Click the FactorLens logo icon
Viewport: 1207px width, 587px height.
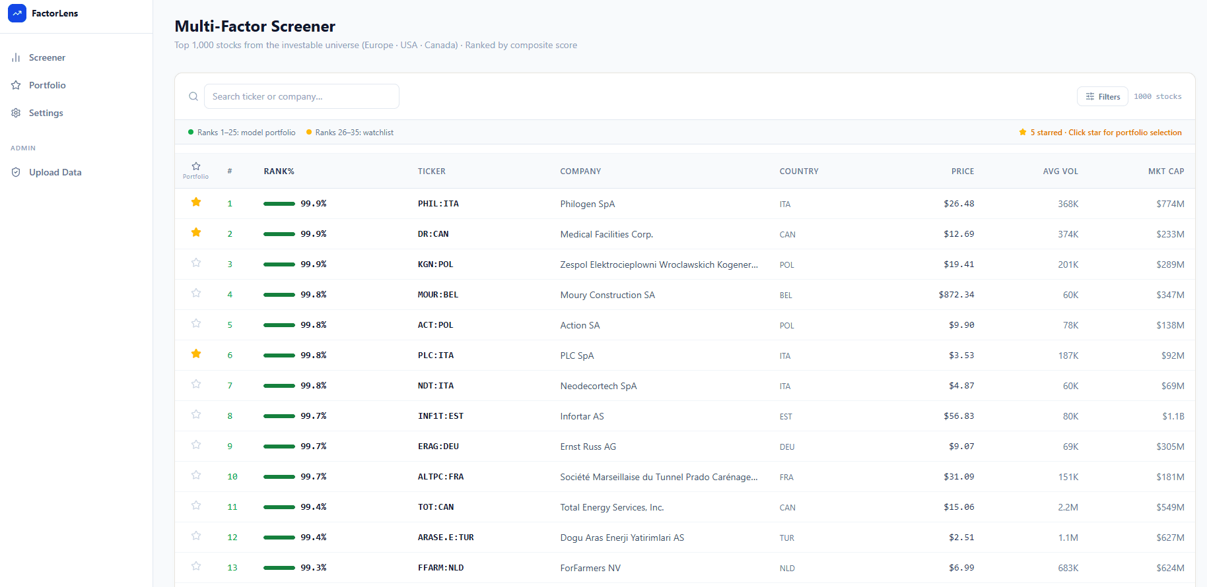click(x=17, y=13)
